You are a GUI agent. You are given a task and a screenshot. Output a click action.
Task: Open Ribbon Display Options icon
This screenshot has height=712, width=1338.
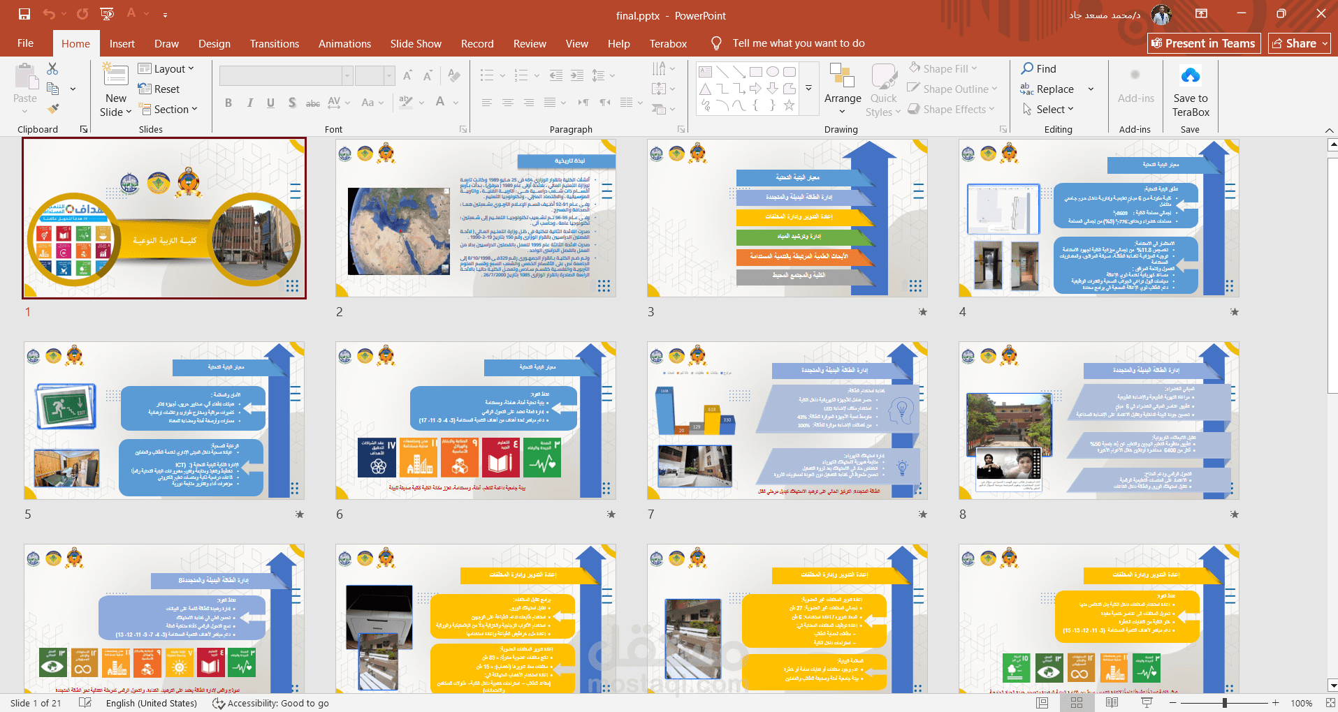point(1201,14)
